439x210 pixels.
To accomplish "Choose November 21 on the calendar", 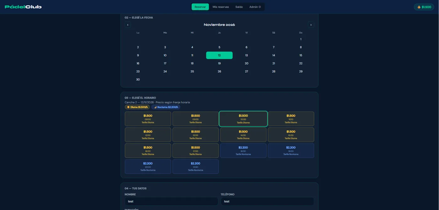I will pyautogui.click(x=274, y=63).
